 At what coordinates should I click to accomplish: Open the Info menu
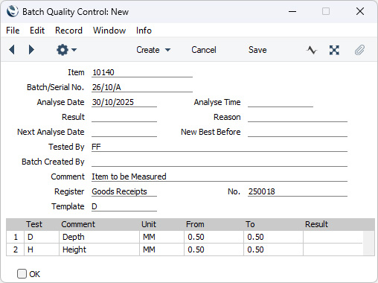pos(144,31)
